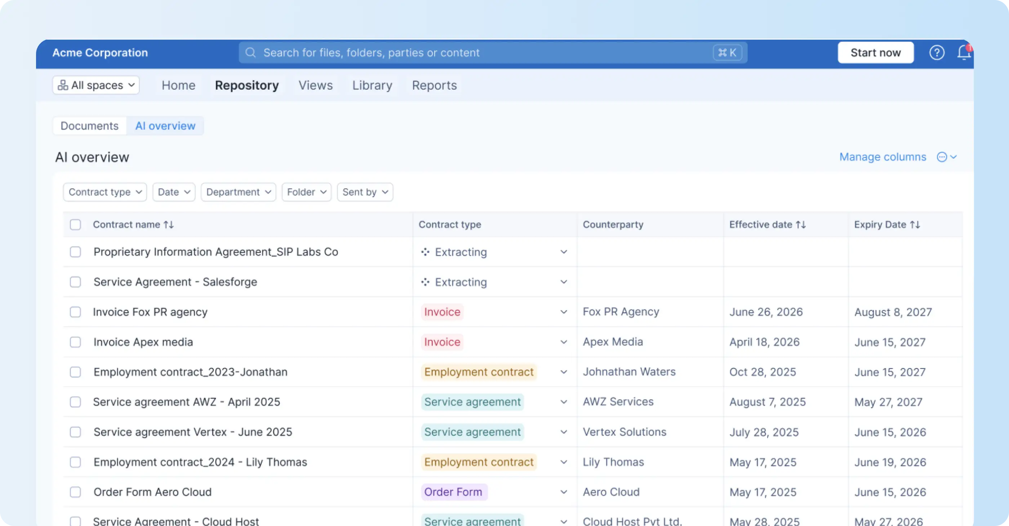Expand contract type for Lily Thomas row

[x=564, y=462]
